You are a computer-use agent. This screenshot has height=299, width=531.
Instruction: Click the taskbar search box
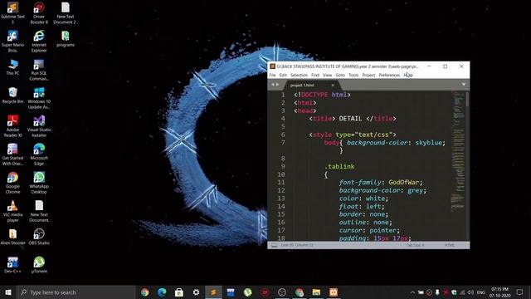coord(76,292)
